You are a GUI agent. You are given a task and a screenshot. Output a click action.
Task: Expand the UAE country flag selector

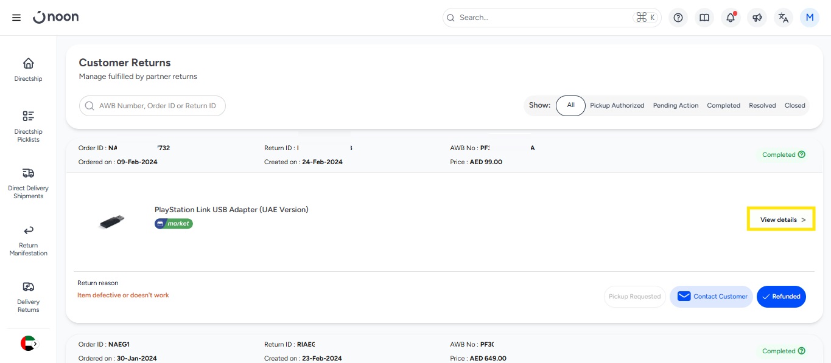coord(29,344)
